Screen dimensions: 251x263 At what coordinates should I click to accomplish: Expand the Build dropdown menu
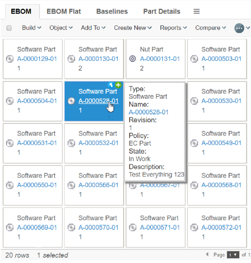pyautogui.click(x=31, y=28)
